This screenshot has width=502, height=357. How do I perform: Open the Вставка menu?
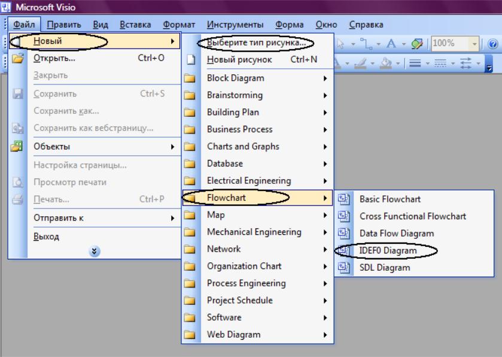pos(135,25)
